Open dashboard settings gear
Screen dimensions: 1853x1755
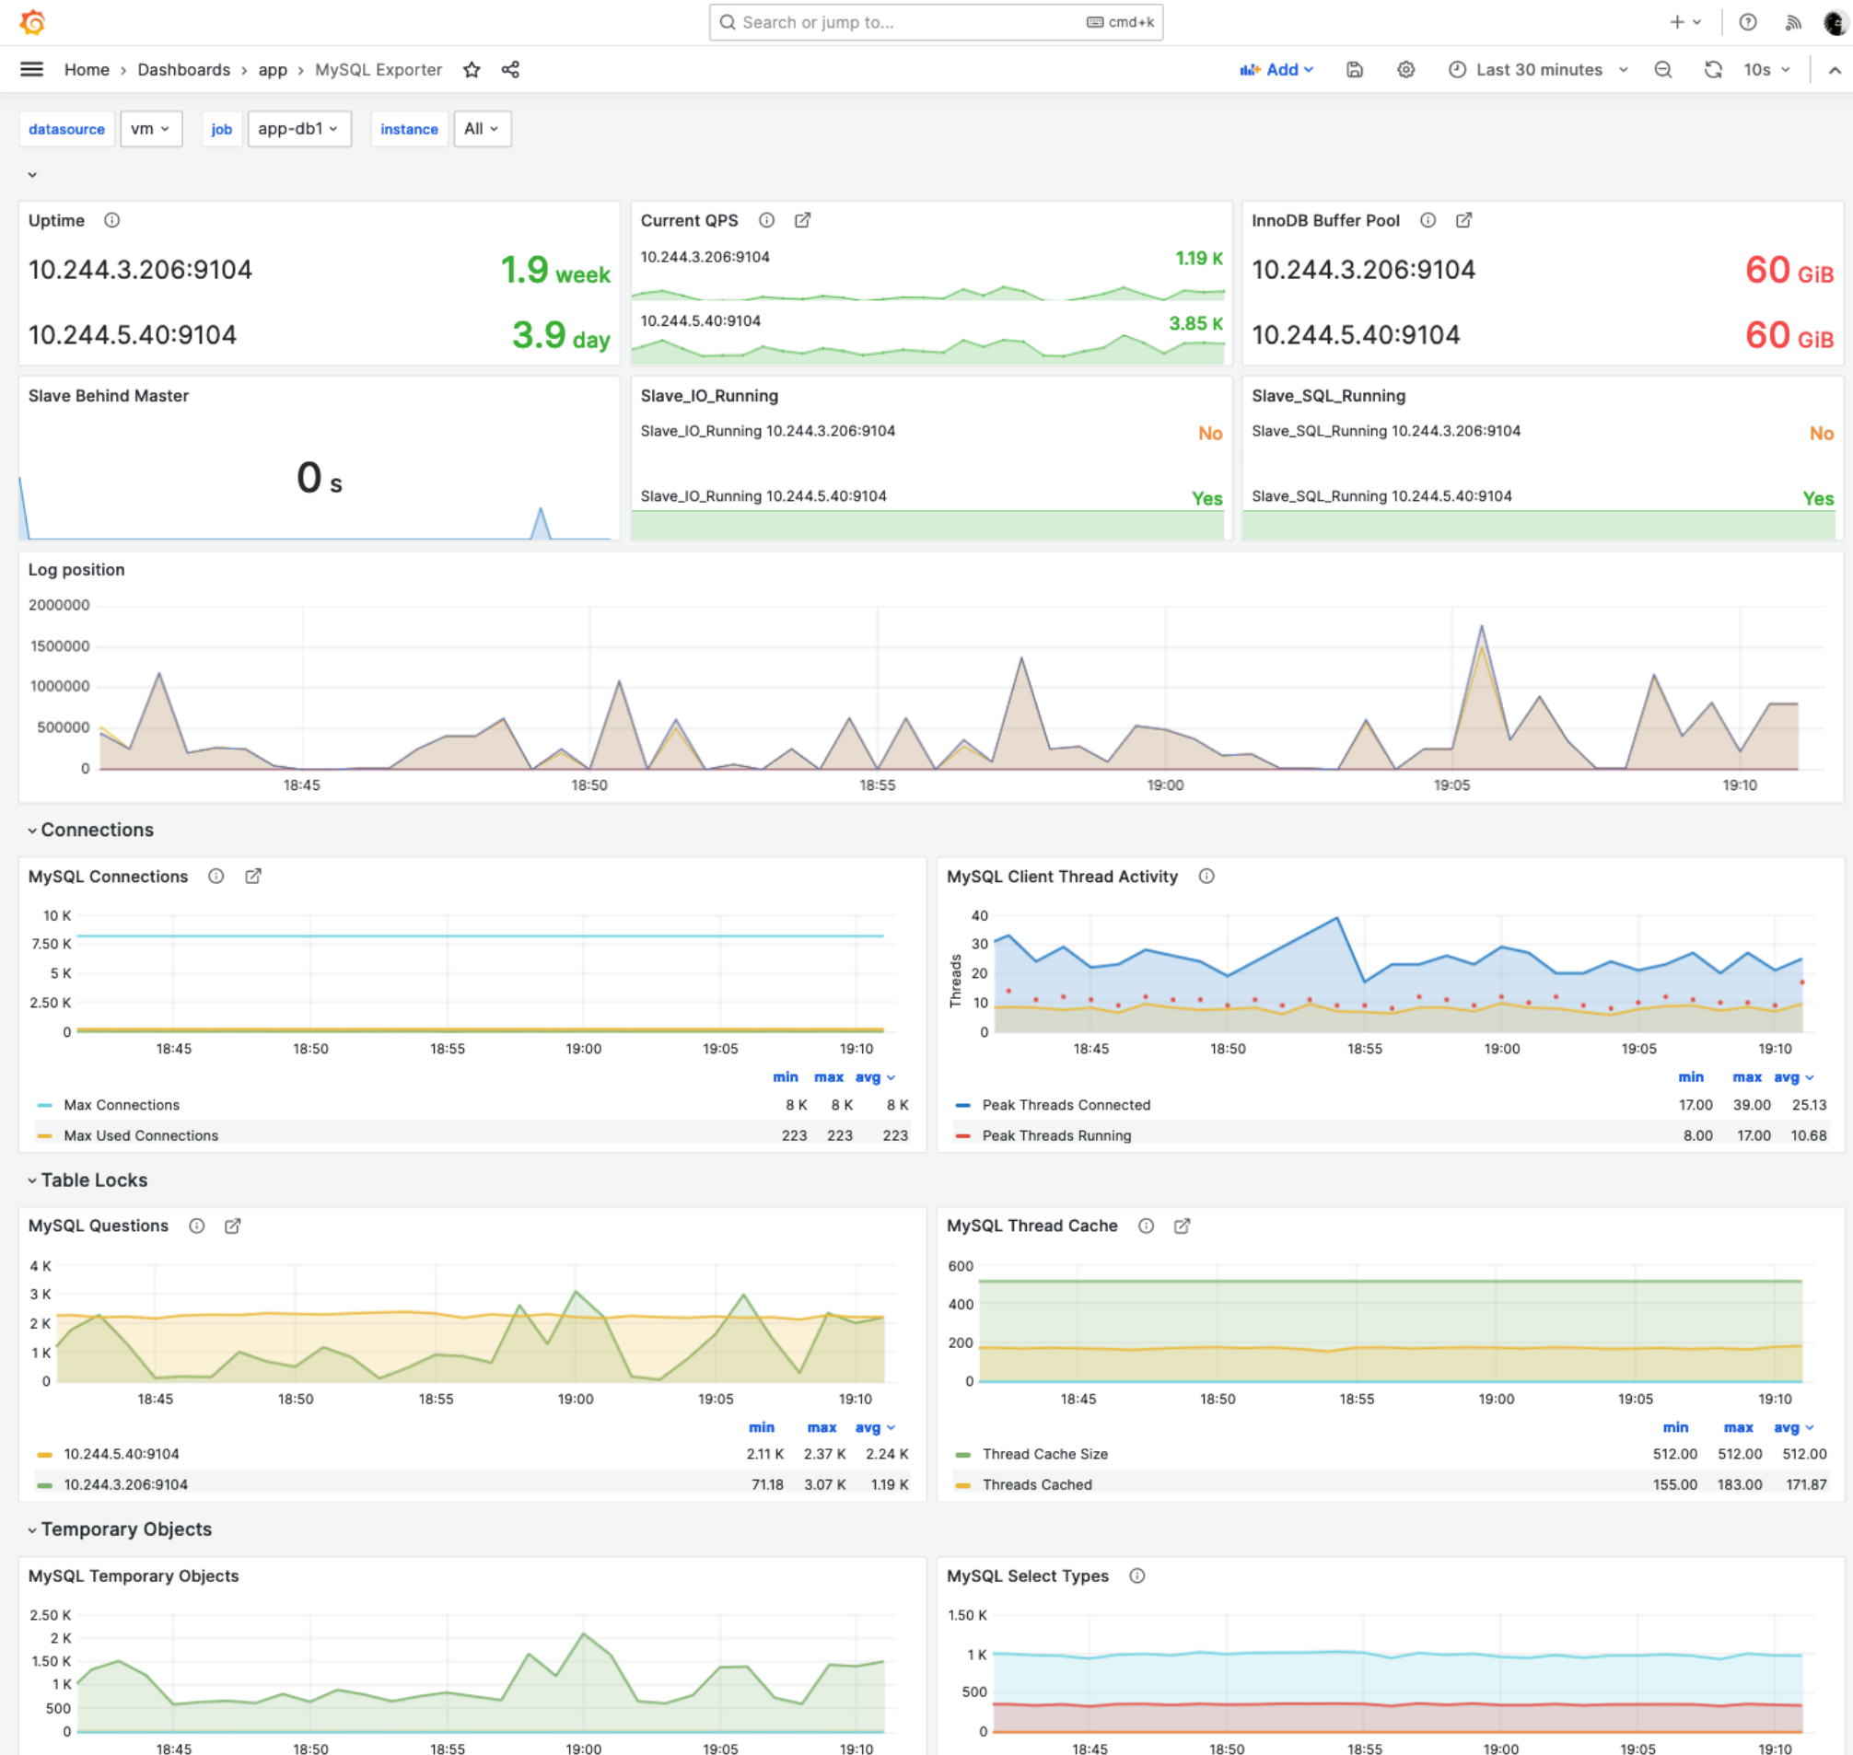1405,69
